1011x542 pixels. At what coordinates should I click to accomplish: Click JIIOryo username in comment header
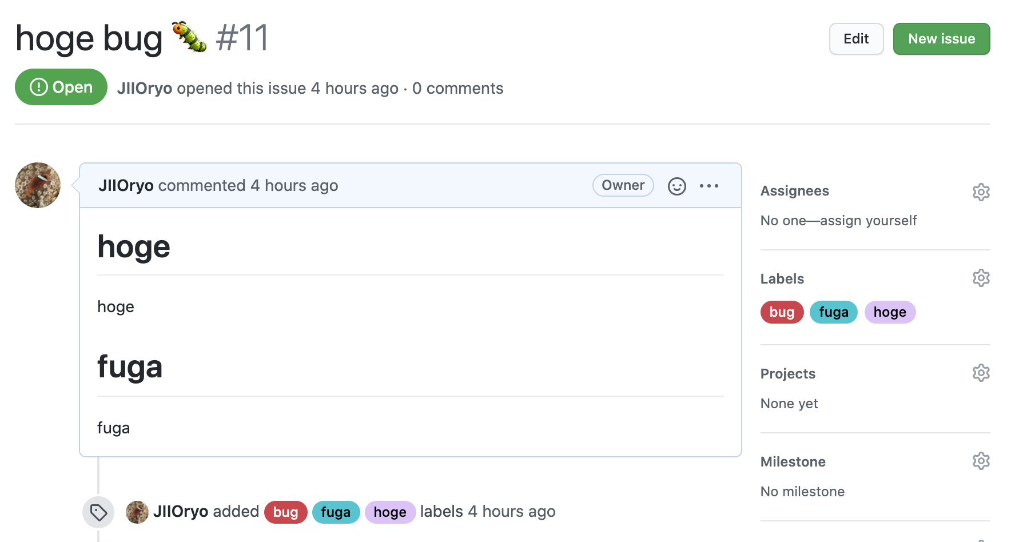coord(126,186)
